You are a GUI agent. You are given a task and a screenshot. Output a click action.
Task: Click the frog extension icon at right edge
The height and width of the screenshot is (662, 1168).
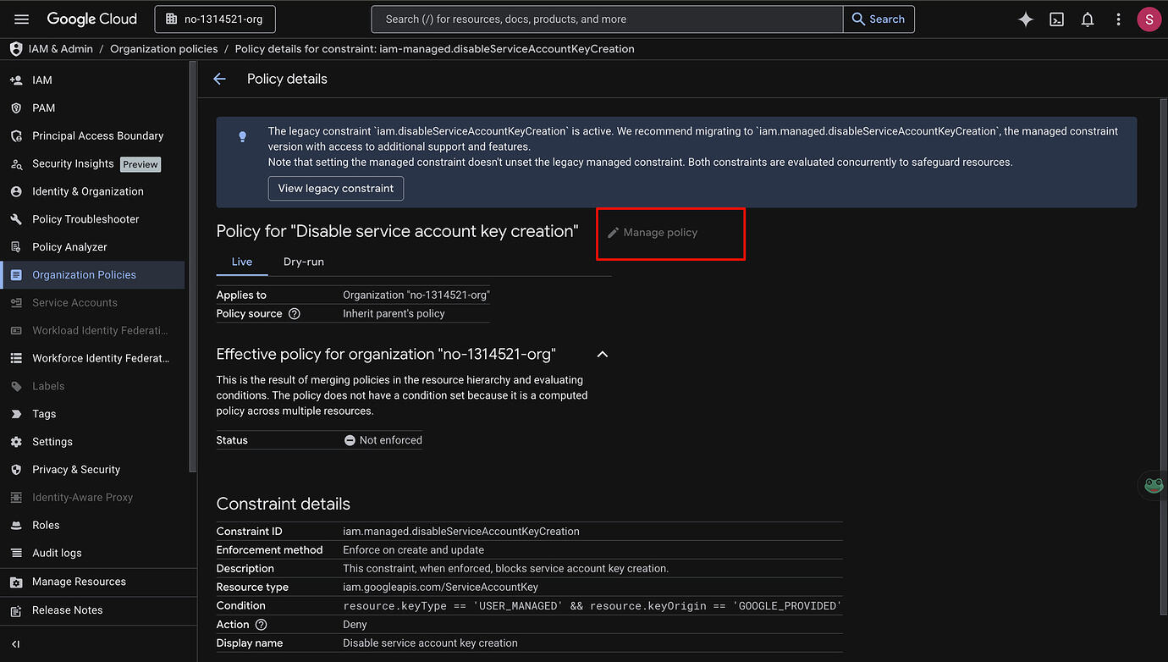pyautogui.click(x=1154, y=485)
